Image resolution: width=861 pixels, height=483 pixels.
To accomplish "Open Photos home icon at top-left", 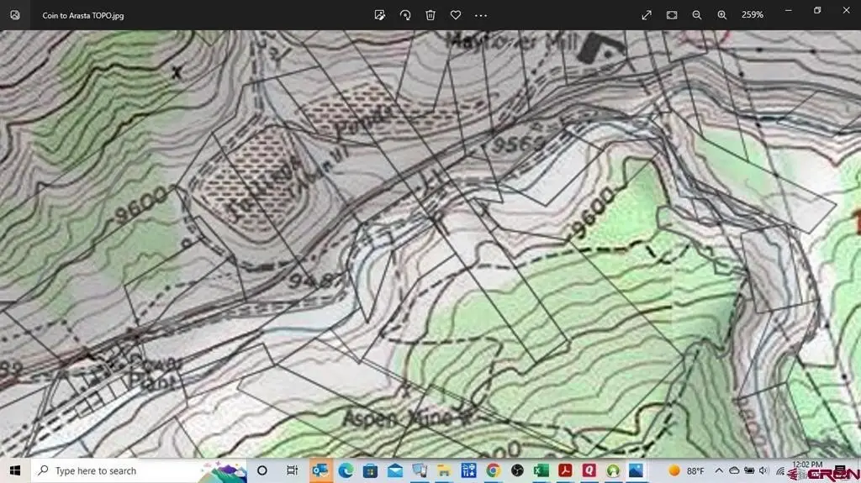I will [15, 15].
